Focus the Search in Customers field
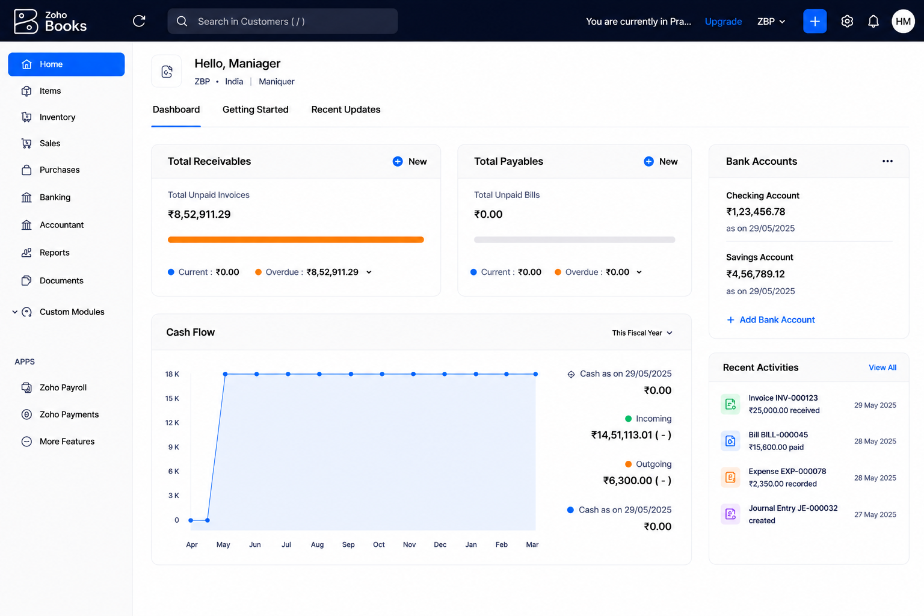 pos(283,21)
